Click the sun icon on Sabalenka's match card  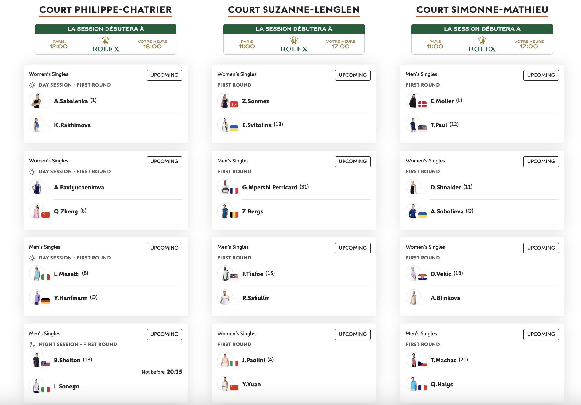[x=32, y=85]
